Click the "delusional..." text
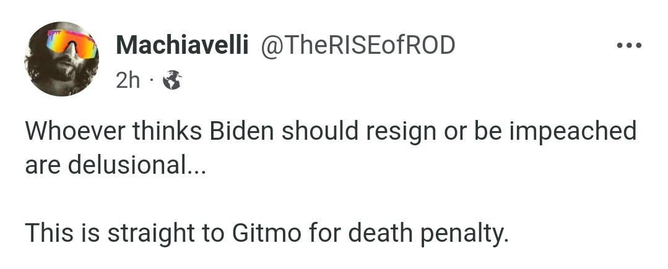 pos(135,165)
